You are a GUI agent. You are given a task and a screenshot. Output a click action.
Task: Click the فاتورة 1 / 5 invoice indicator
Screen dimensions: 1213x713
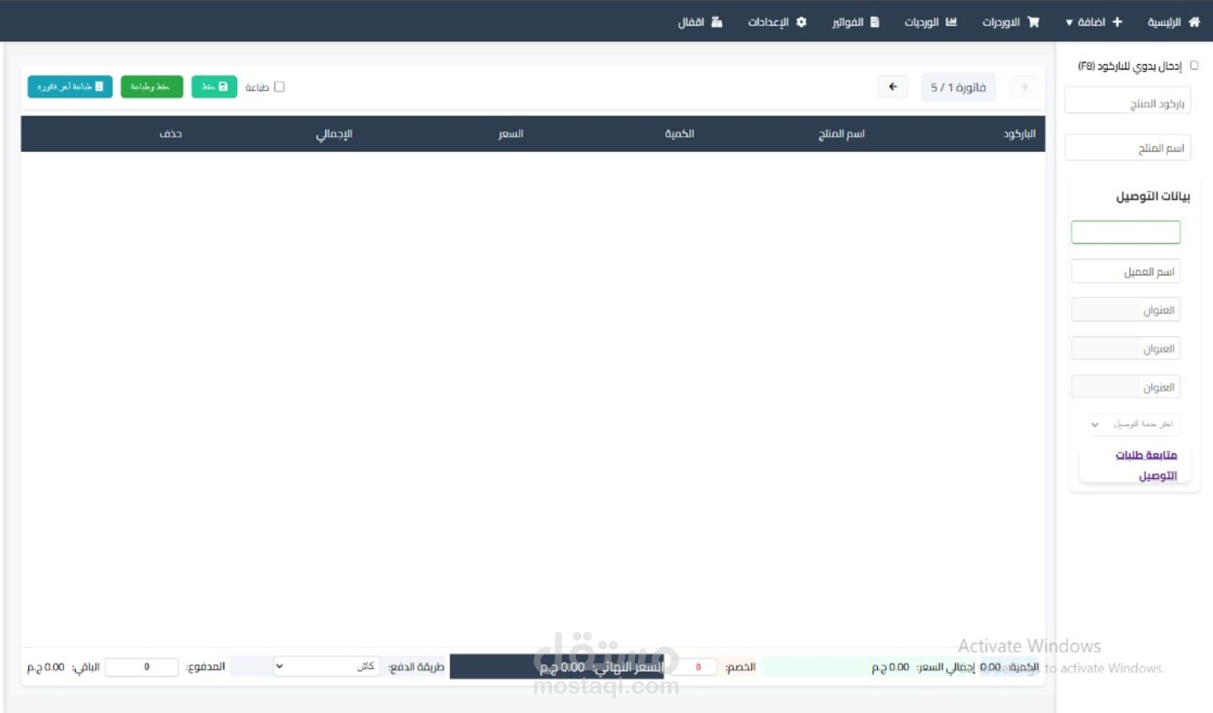tap(958, 87)
